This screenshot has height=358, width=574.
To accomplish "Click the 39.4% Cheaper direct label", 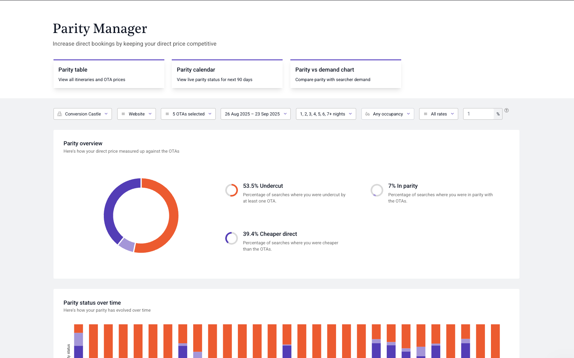I will pos(270,234).
